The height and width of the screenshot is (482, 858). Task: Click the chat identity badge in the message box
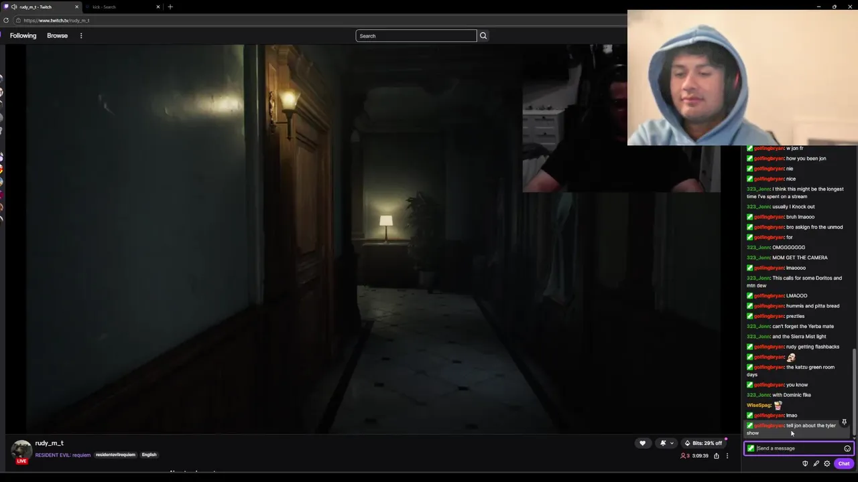(751, 449)
